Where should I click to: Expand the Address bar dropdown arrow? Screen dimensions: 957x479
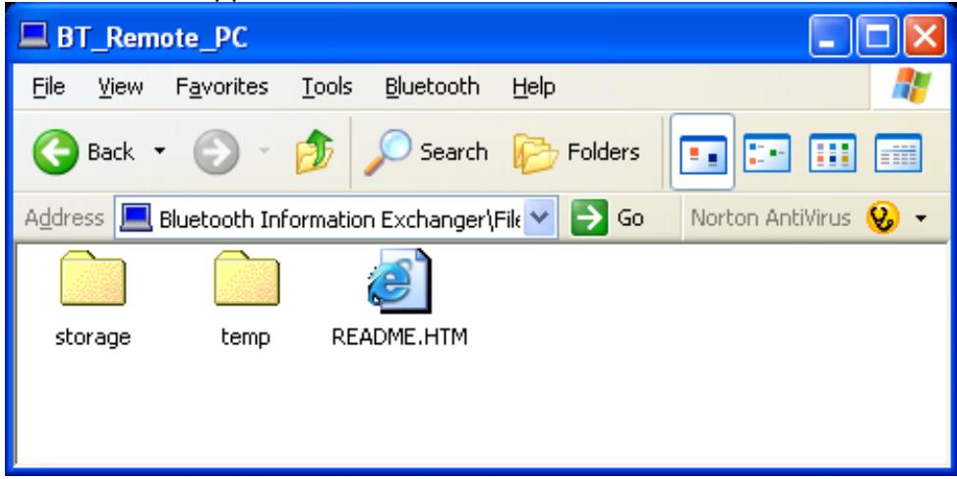540,217
